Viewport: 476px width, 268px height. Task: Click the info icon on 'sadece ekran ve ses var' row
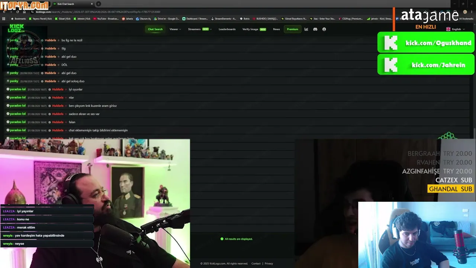(49, 114)
